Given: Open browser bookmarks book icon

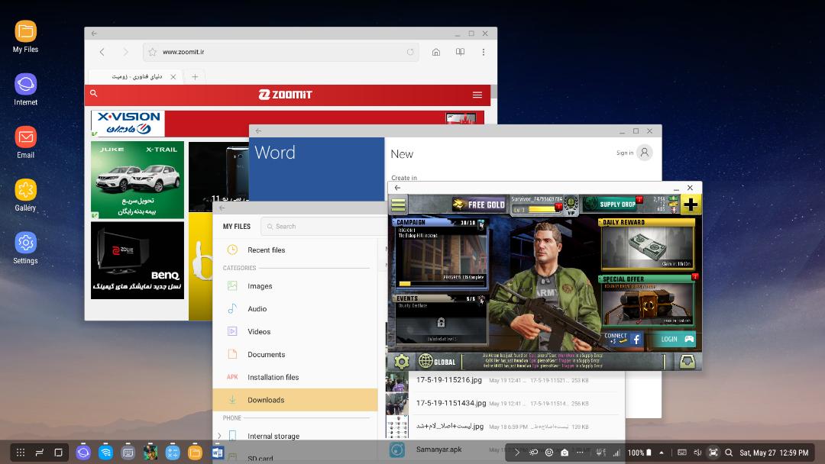Looking at the screenshot, I should point(460,52).
